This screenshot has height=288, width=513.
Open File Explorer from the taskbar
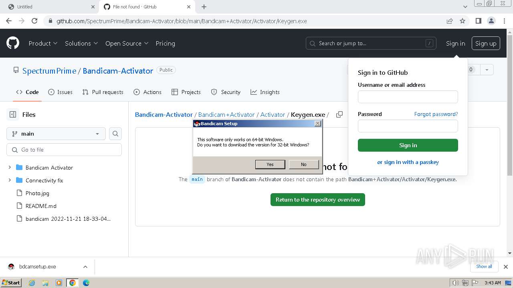pyautogui.click(x=45, y=283)
